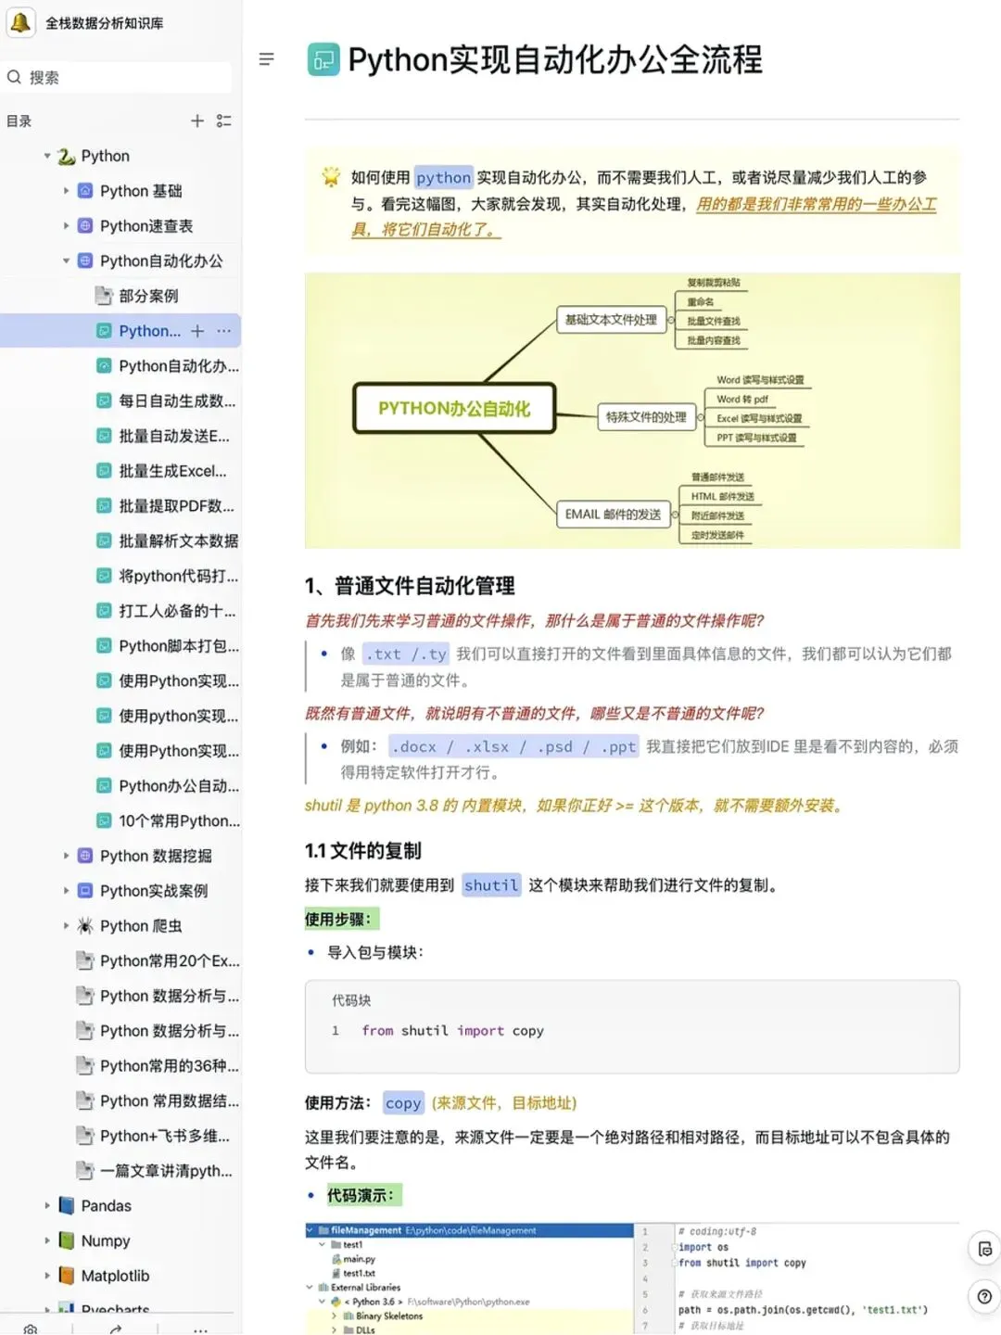Open help via the question mark button
1001x1335 pixels.
coord(984,1297)
